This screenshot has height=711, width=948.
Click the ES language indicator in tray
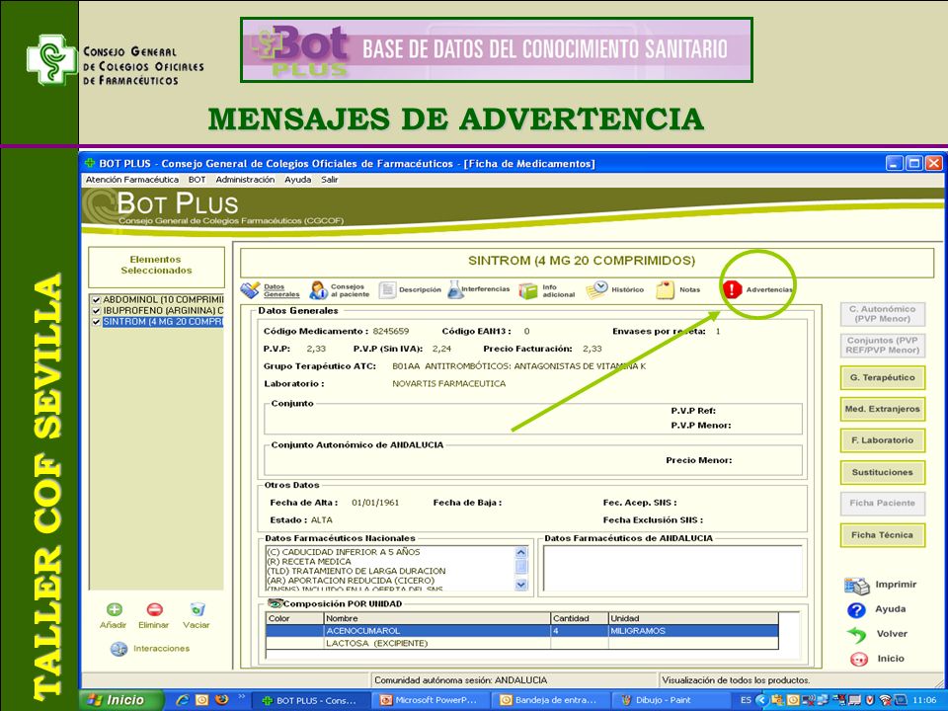(746, 700)
